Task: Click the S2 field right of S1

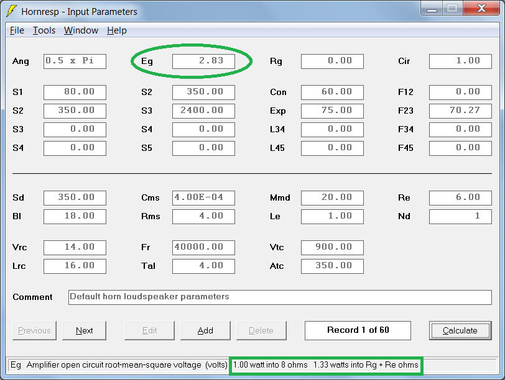Action: 203,93
